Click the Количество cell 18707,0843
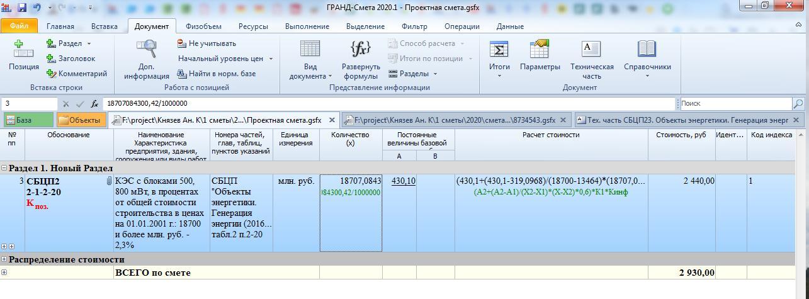This screenshot has width=809, height=299. [351, 213]
